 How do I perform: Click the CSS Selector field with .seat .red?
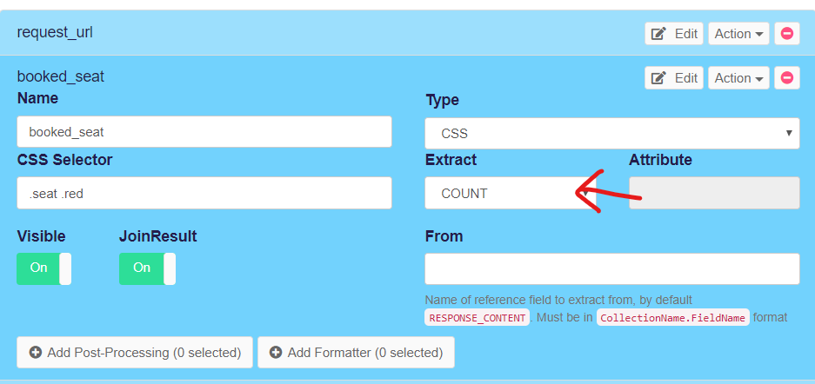(x=204, y=193)
